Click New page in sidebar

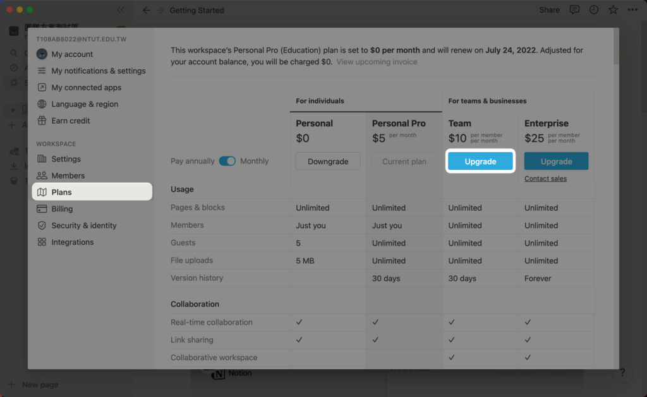[40, 384]
